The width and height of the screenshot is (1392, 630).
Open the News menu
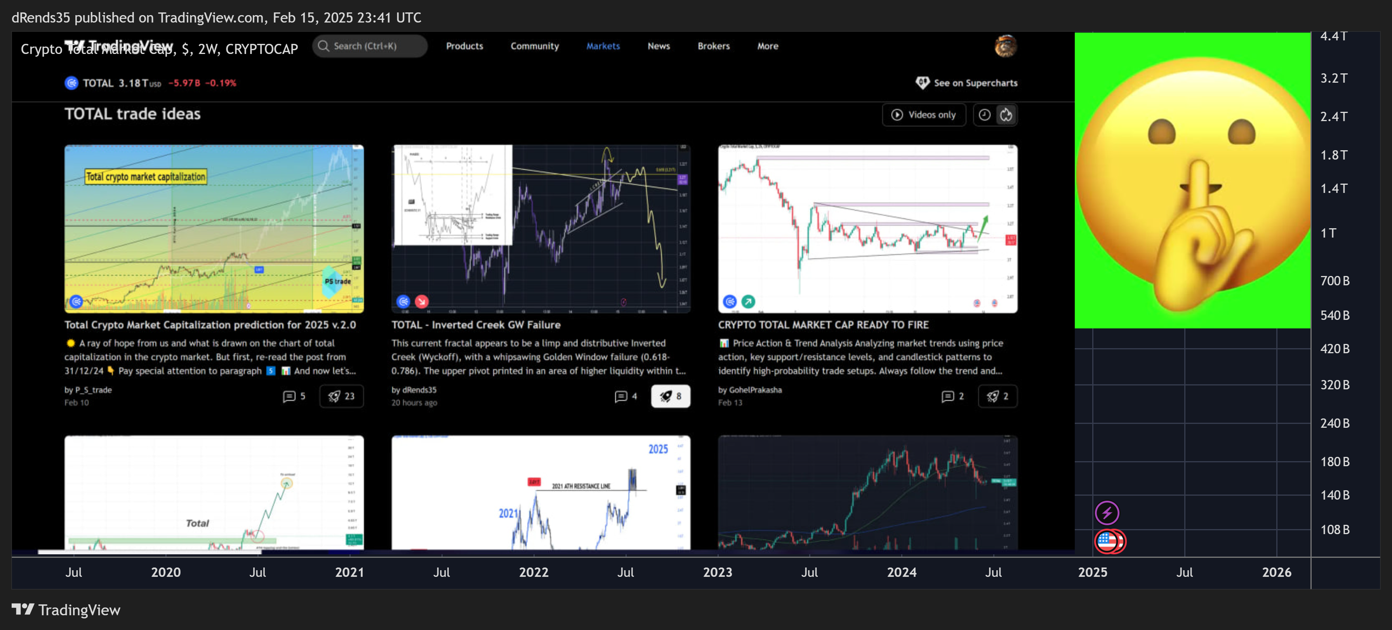(x=659, y=46)
